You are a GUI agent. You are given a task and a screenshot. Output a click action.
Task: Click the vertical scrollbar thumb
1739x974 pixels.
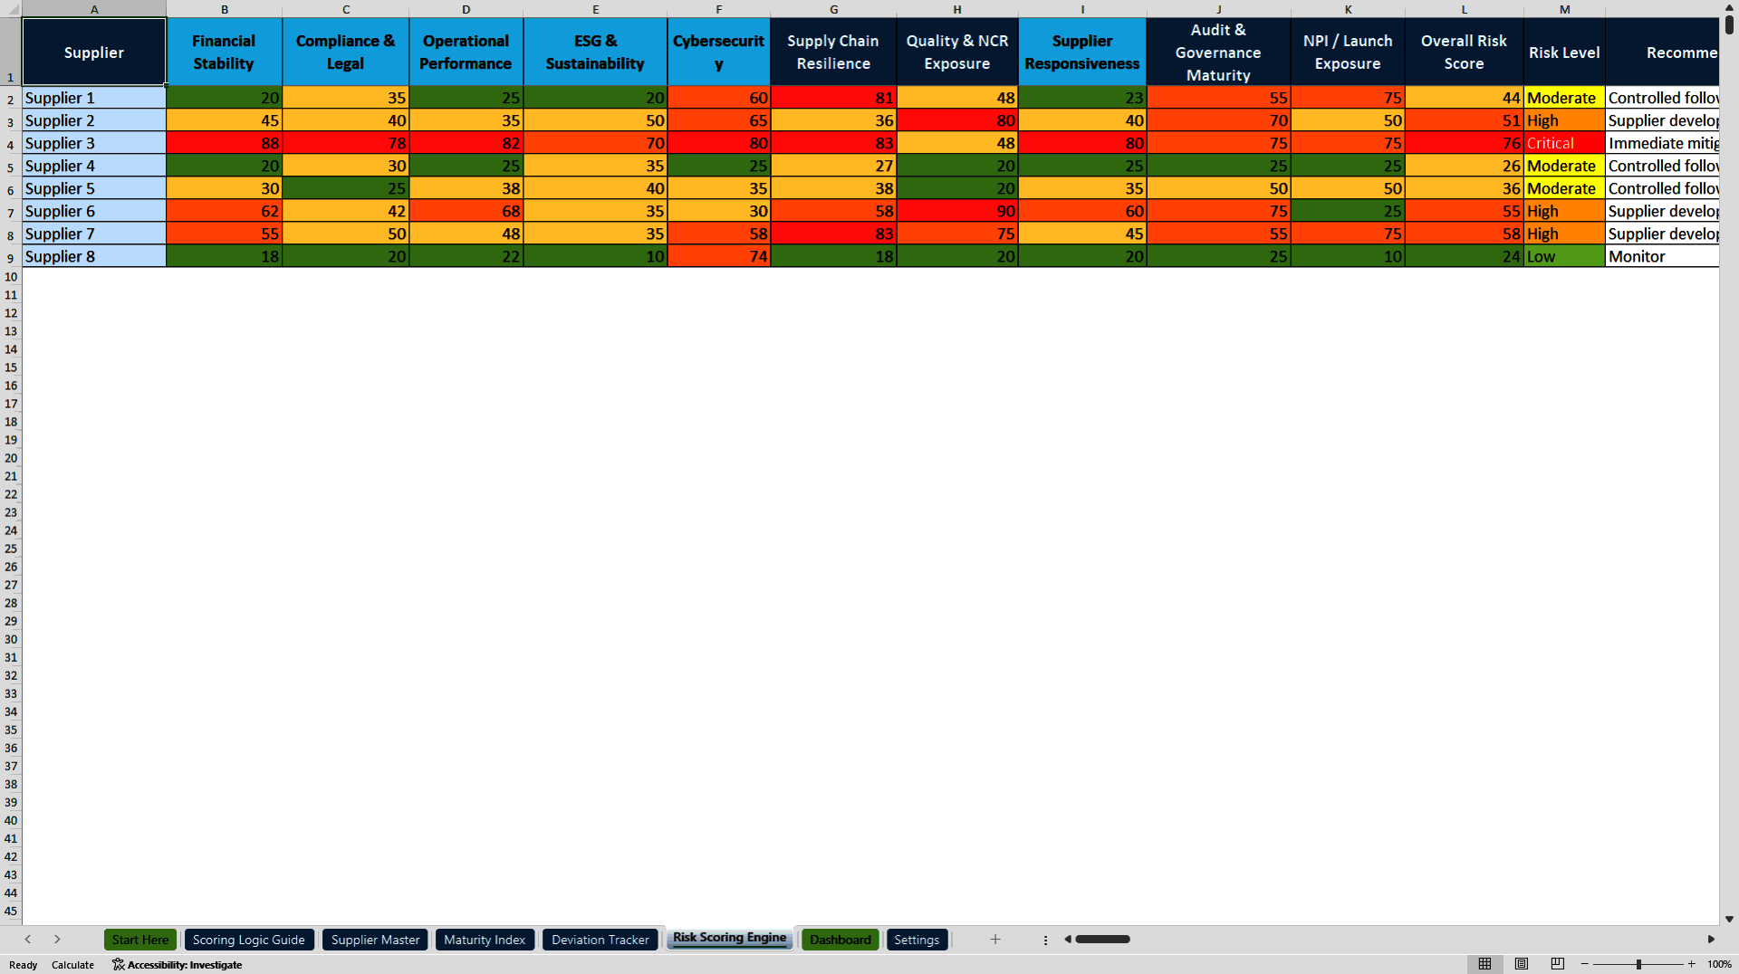pyautogui.click(x=1729, y=24)
